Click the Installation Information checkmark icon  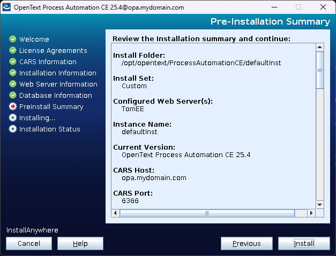coord(13,73)
